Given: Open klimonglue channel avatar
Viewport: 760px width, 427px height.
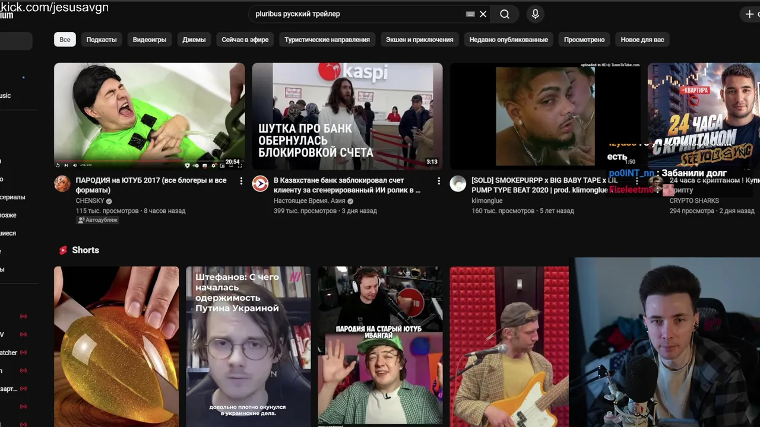Looking at the screenshot, I should point(458,183).
